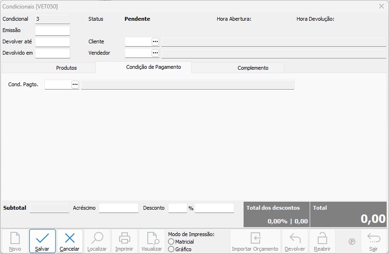Switch to the Produtos tab
389x254 pixels.
pyautogui.click(x=66, y=68)
